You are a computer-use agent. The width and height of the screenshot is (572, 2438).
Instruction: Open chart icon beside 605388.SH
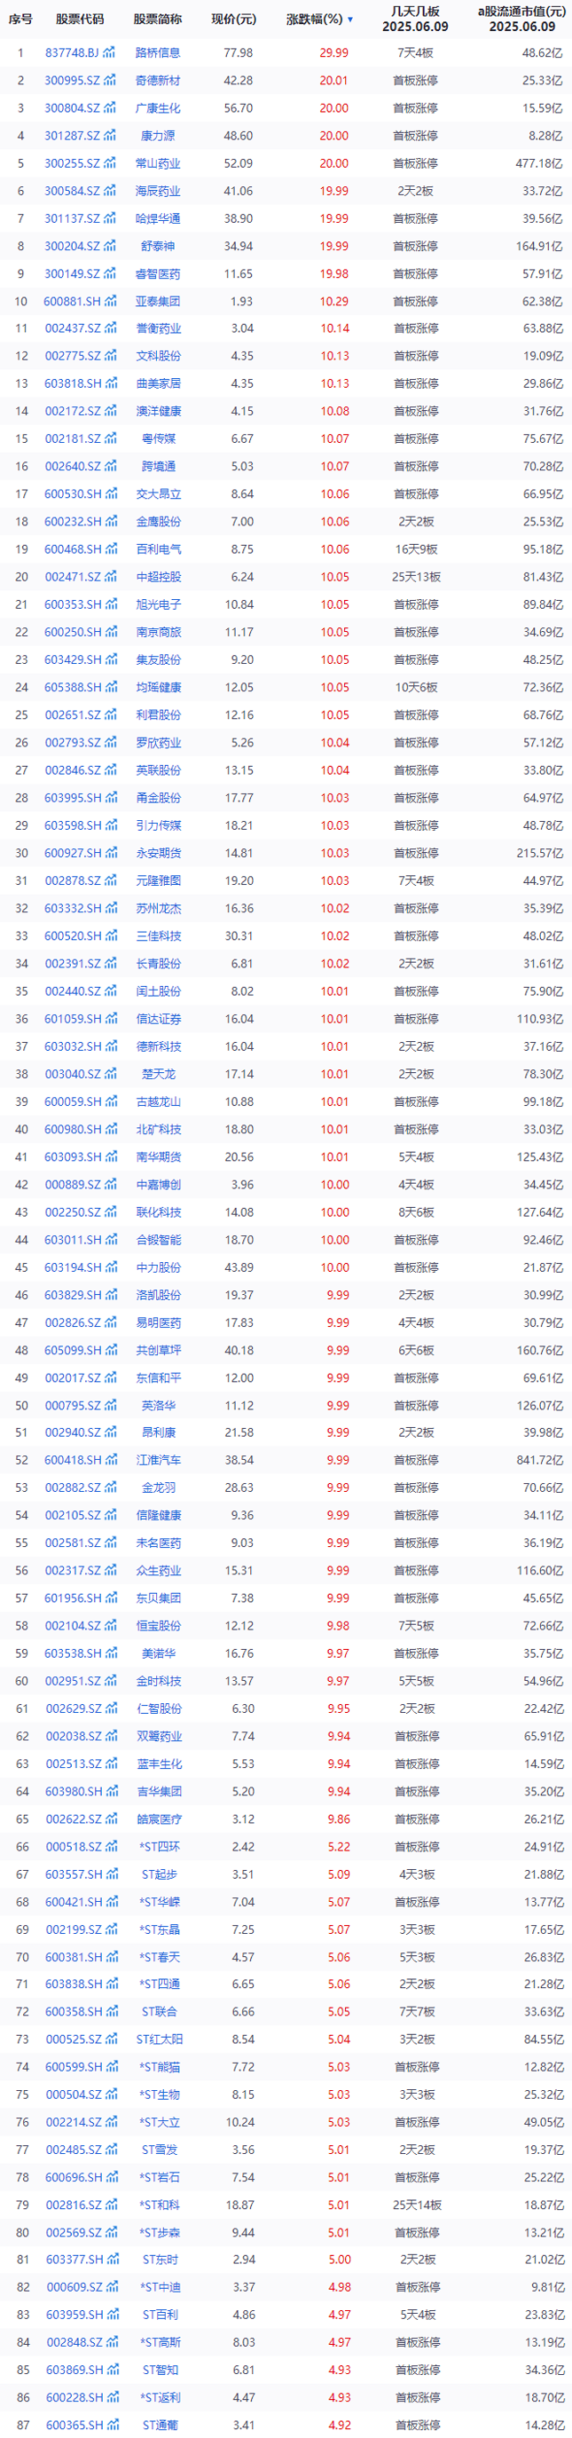(x=112, y=687)
